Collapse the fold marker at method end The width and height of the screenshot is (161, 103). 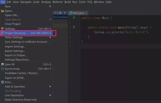[x=80, y=37]
